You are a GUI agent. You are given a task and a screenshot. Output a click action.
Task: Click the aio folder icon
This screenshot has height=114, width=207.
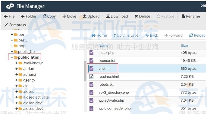click(x=20, y=86)
